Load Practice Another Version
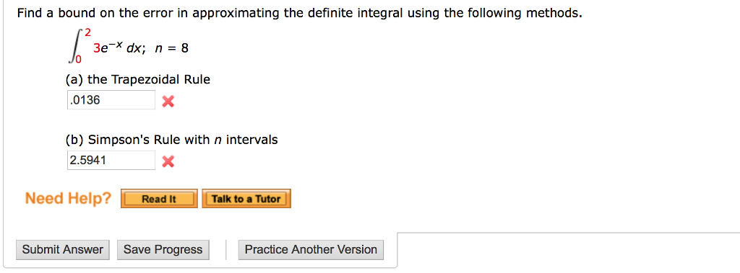740x273 pixels. click(311, 250)
